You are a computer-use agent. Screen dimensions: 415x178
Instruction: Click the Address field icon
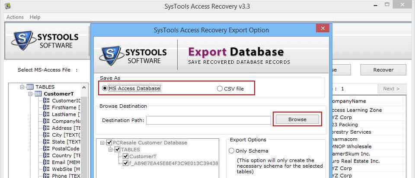tap(46, 128)
